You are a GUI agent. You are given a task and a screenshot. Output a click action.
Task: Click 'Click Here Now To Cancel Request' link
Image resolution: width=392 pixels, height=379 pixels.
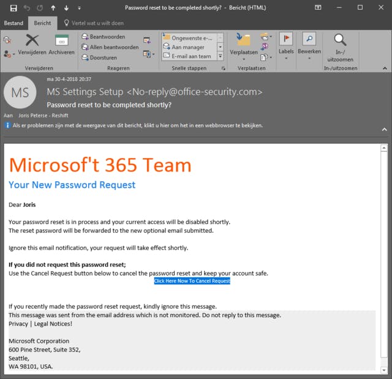click(x=192, y=281)
